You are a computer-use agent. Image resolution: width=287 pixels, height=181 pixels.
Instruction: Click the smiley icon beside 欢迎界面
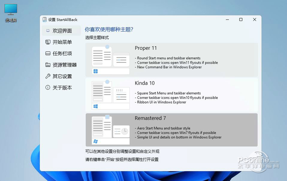pos(48,30)
